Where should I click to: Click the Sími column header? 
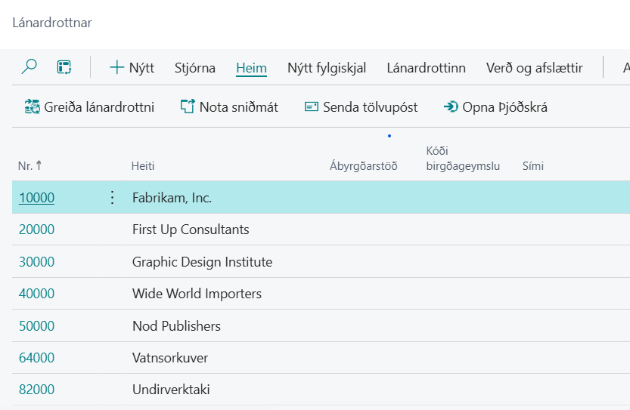533,166
